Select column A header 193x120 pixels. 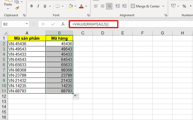[x=27, y=33]
